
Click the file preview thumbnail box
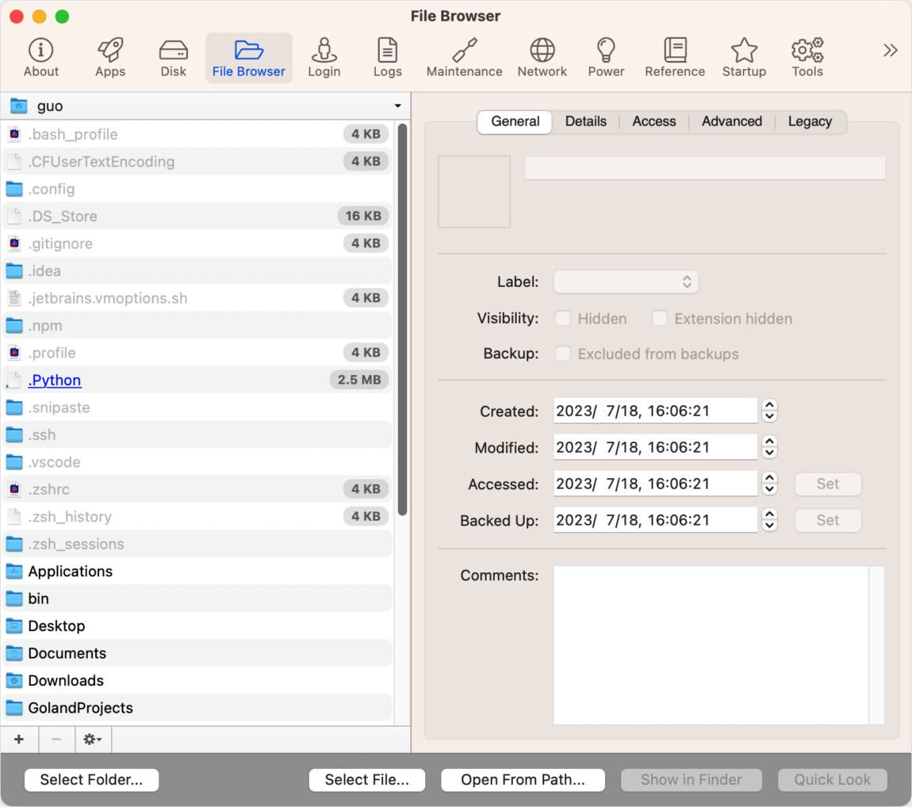pyautogui.click(x=474, y=191)
